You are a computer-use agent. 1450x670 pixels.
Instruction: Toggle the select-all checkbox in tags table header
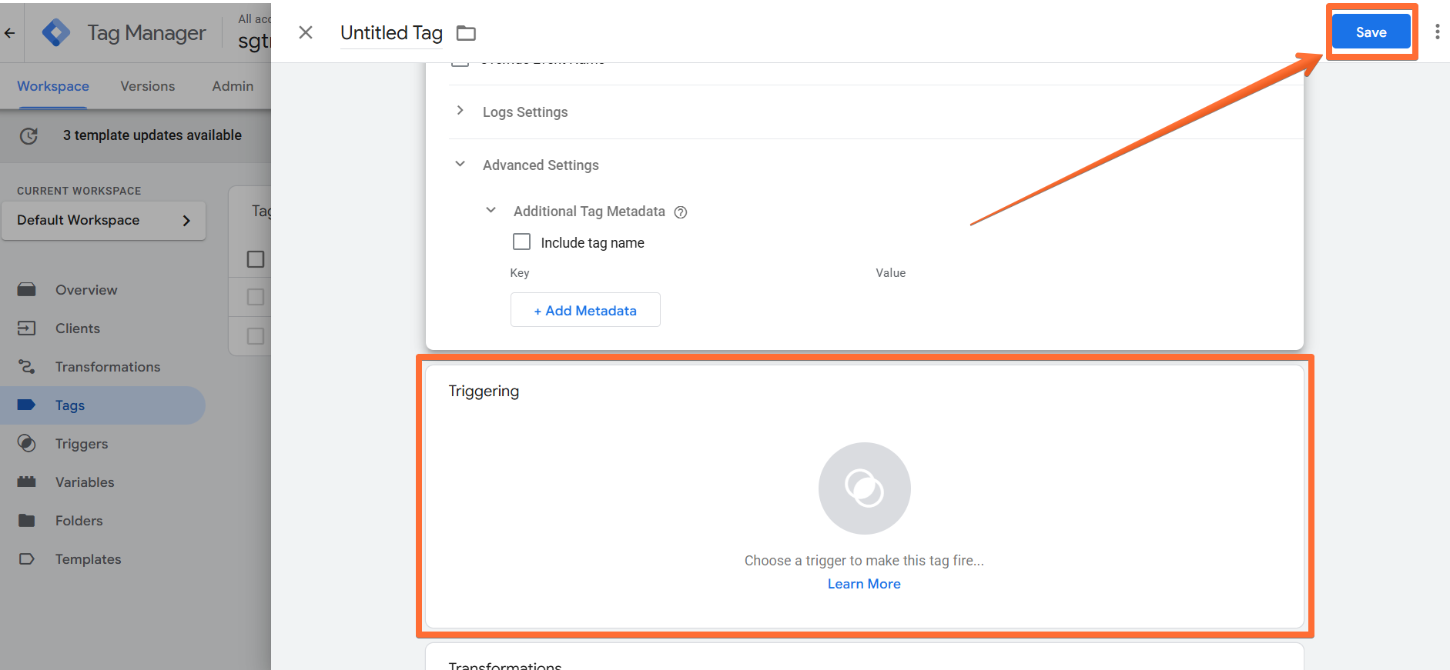256,259
